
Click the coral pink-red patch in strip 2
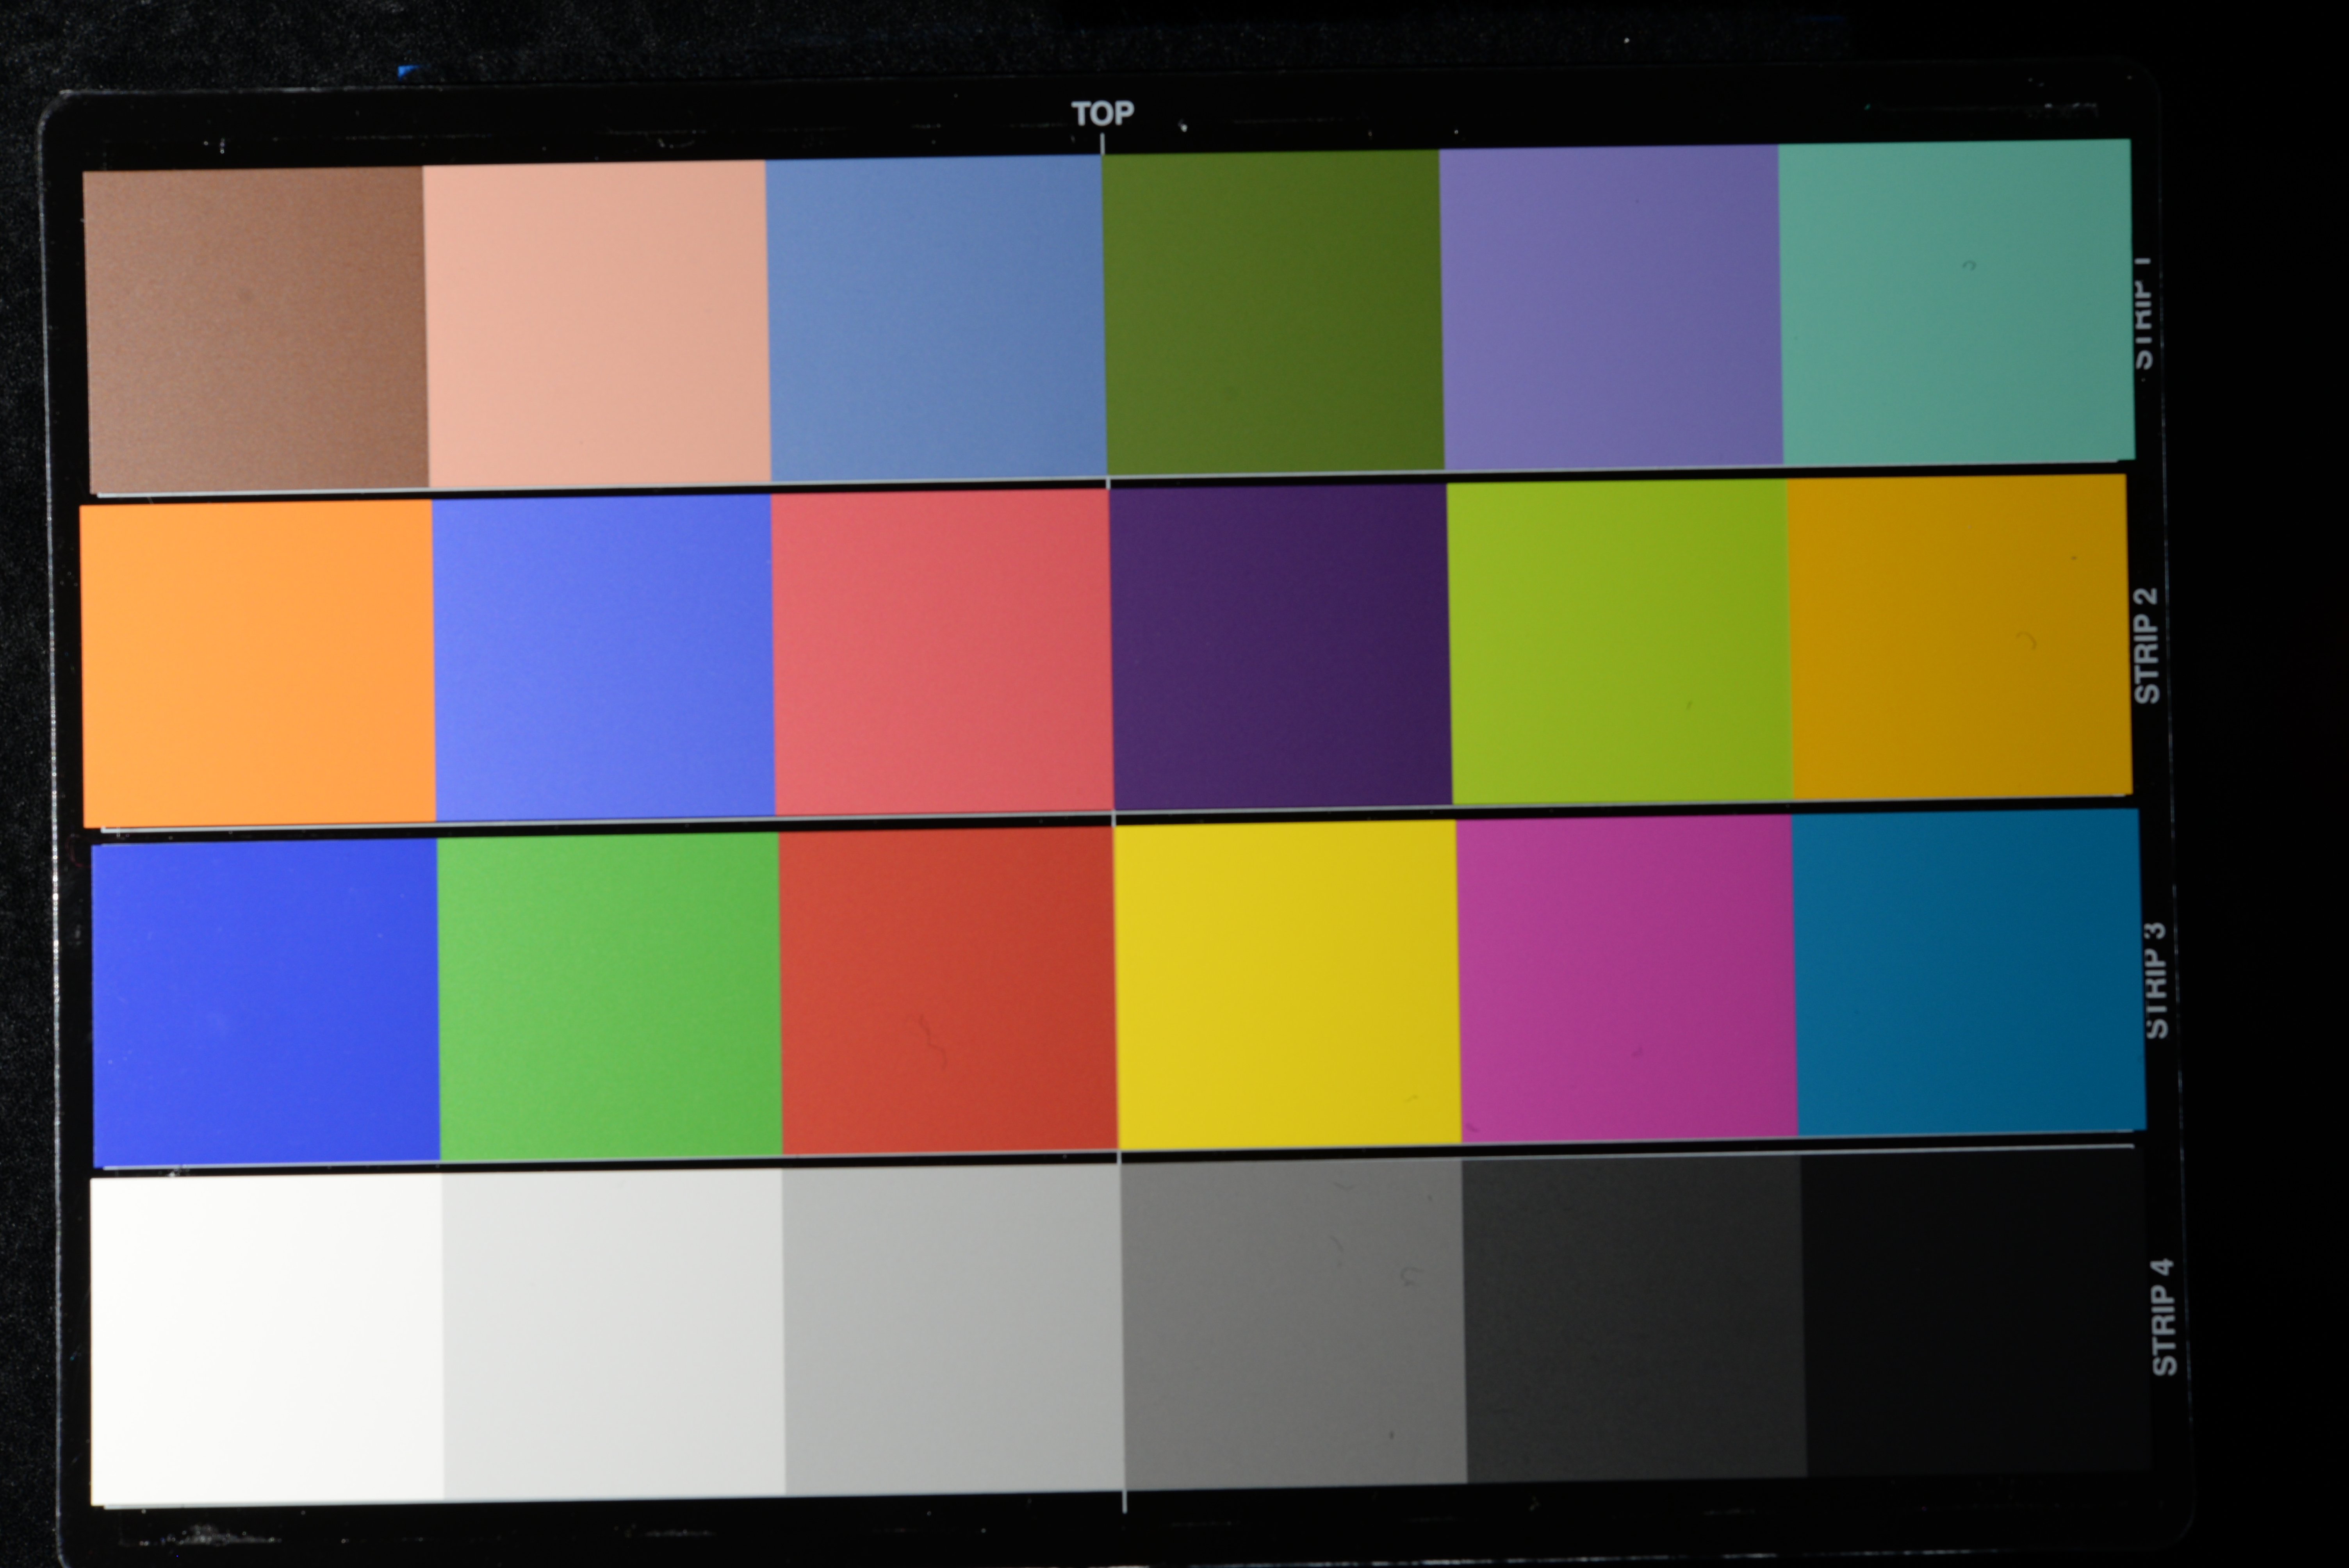tap(942, 652)
